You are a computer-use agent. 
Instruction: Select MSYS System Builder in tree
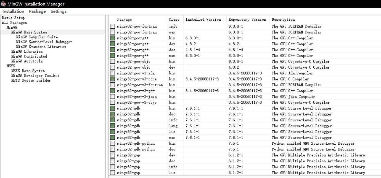pos(31,80)
